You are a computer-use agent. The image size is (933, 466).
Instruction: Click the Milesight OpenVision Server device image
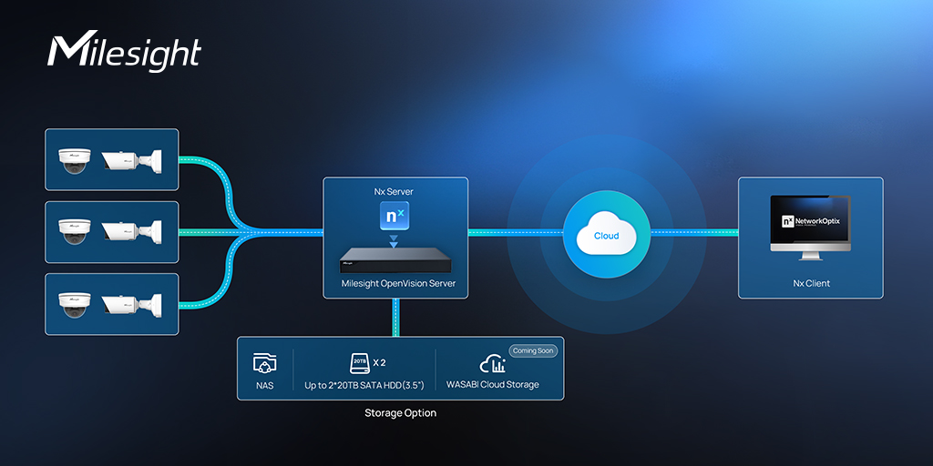point(395,259)
